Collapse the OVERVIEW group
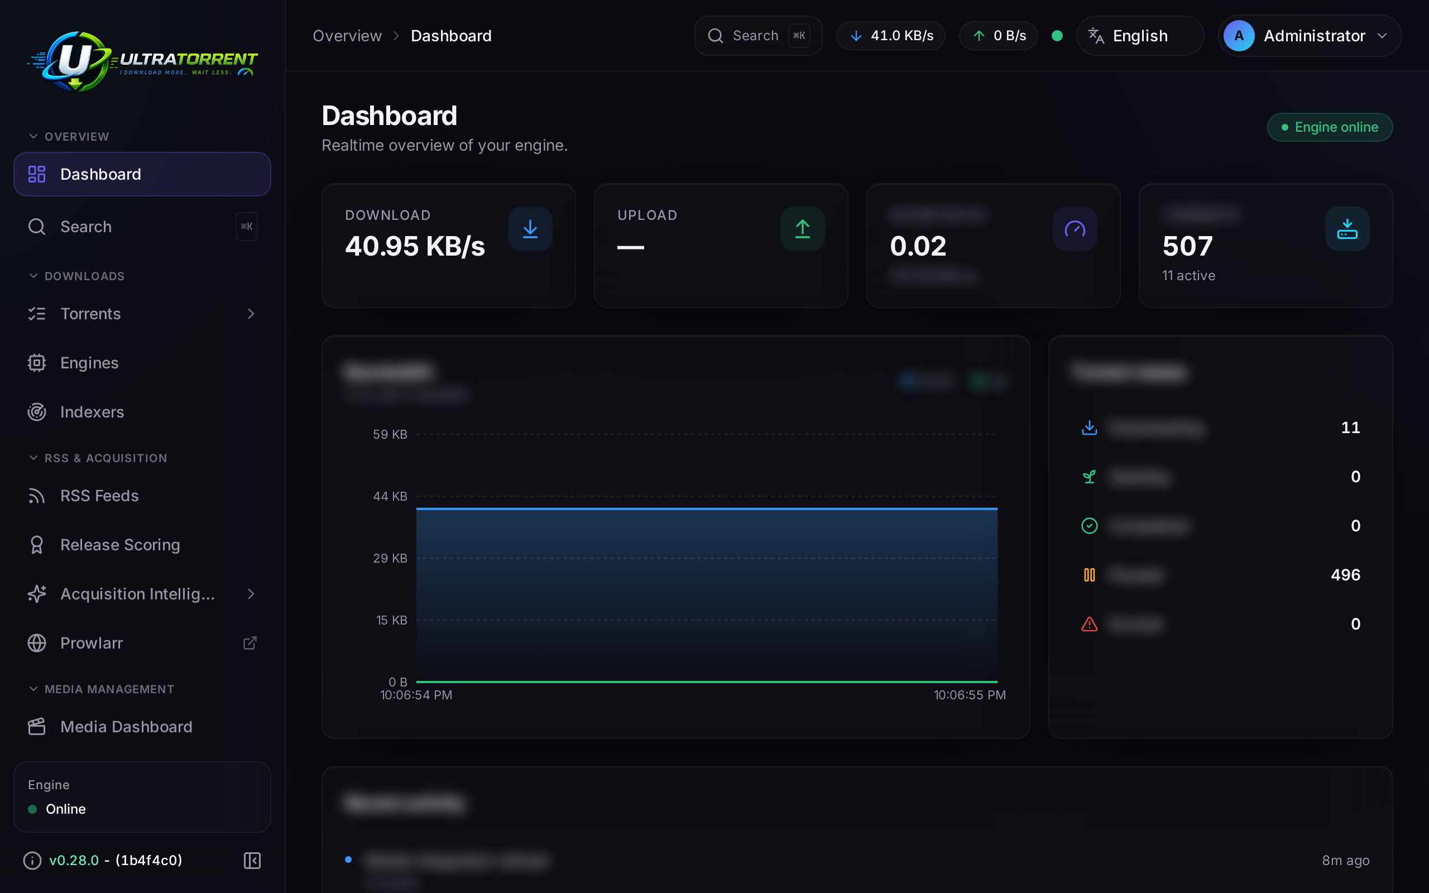 pos(69,136)
